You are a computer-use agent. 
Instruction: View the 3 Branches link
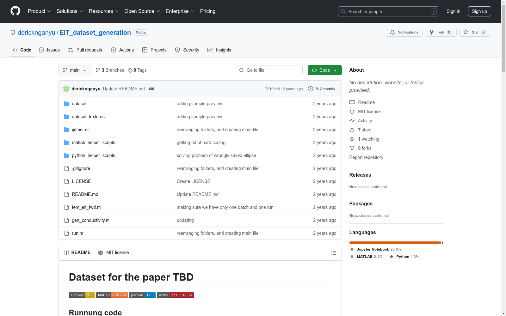(x=110, y=70)
